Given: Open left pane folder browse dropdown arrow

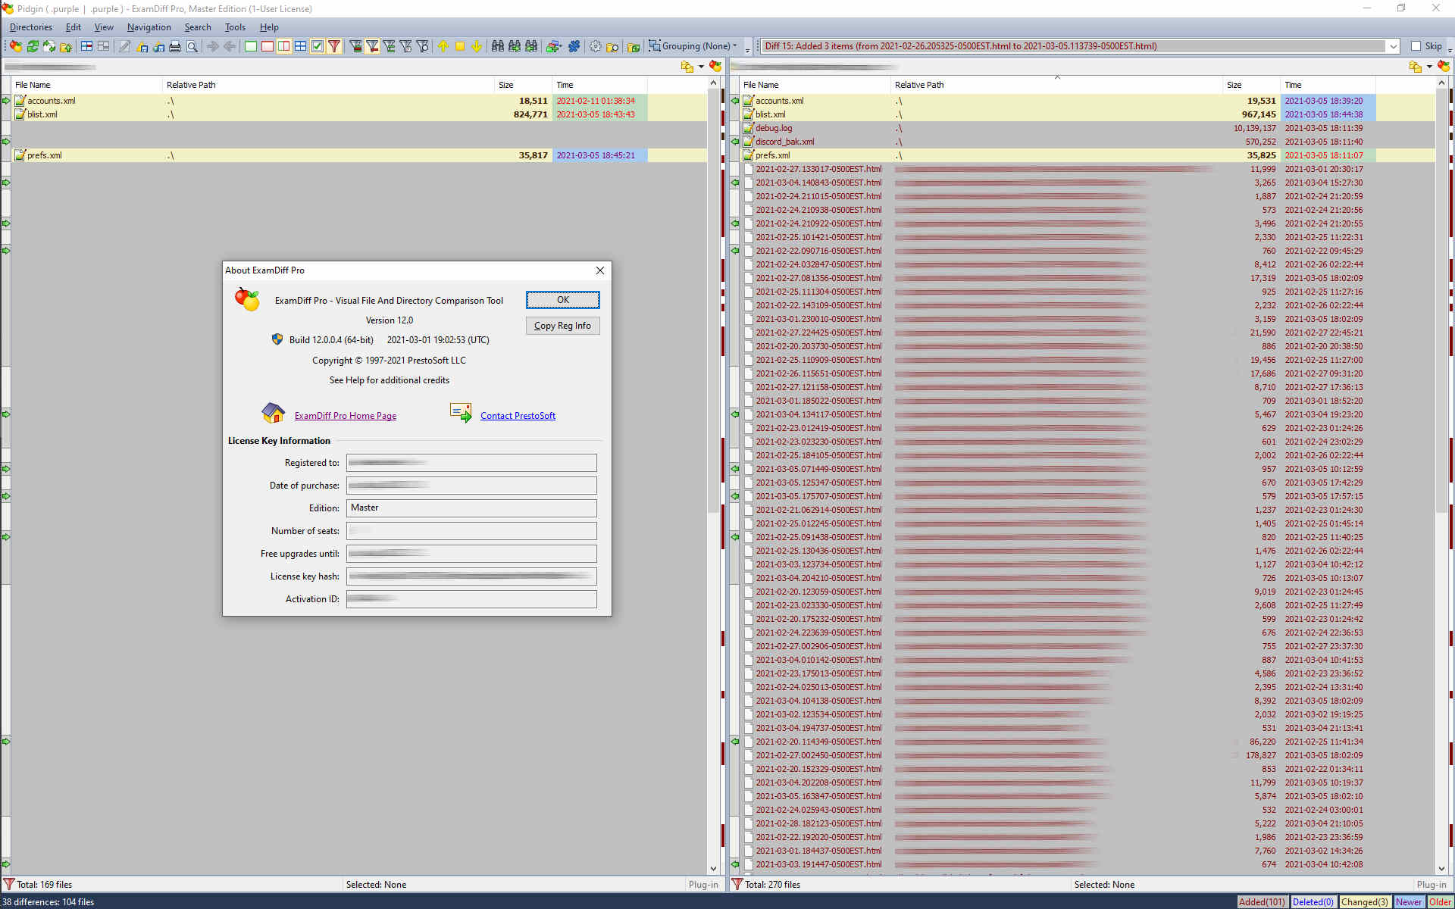Looking at the screenshot, I should (x=701, y=67).
